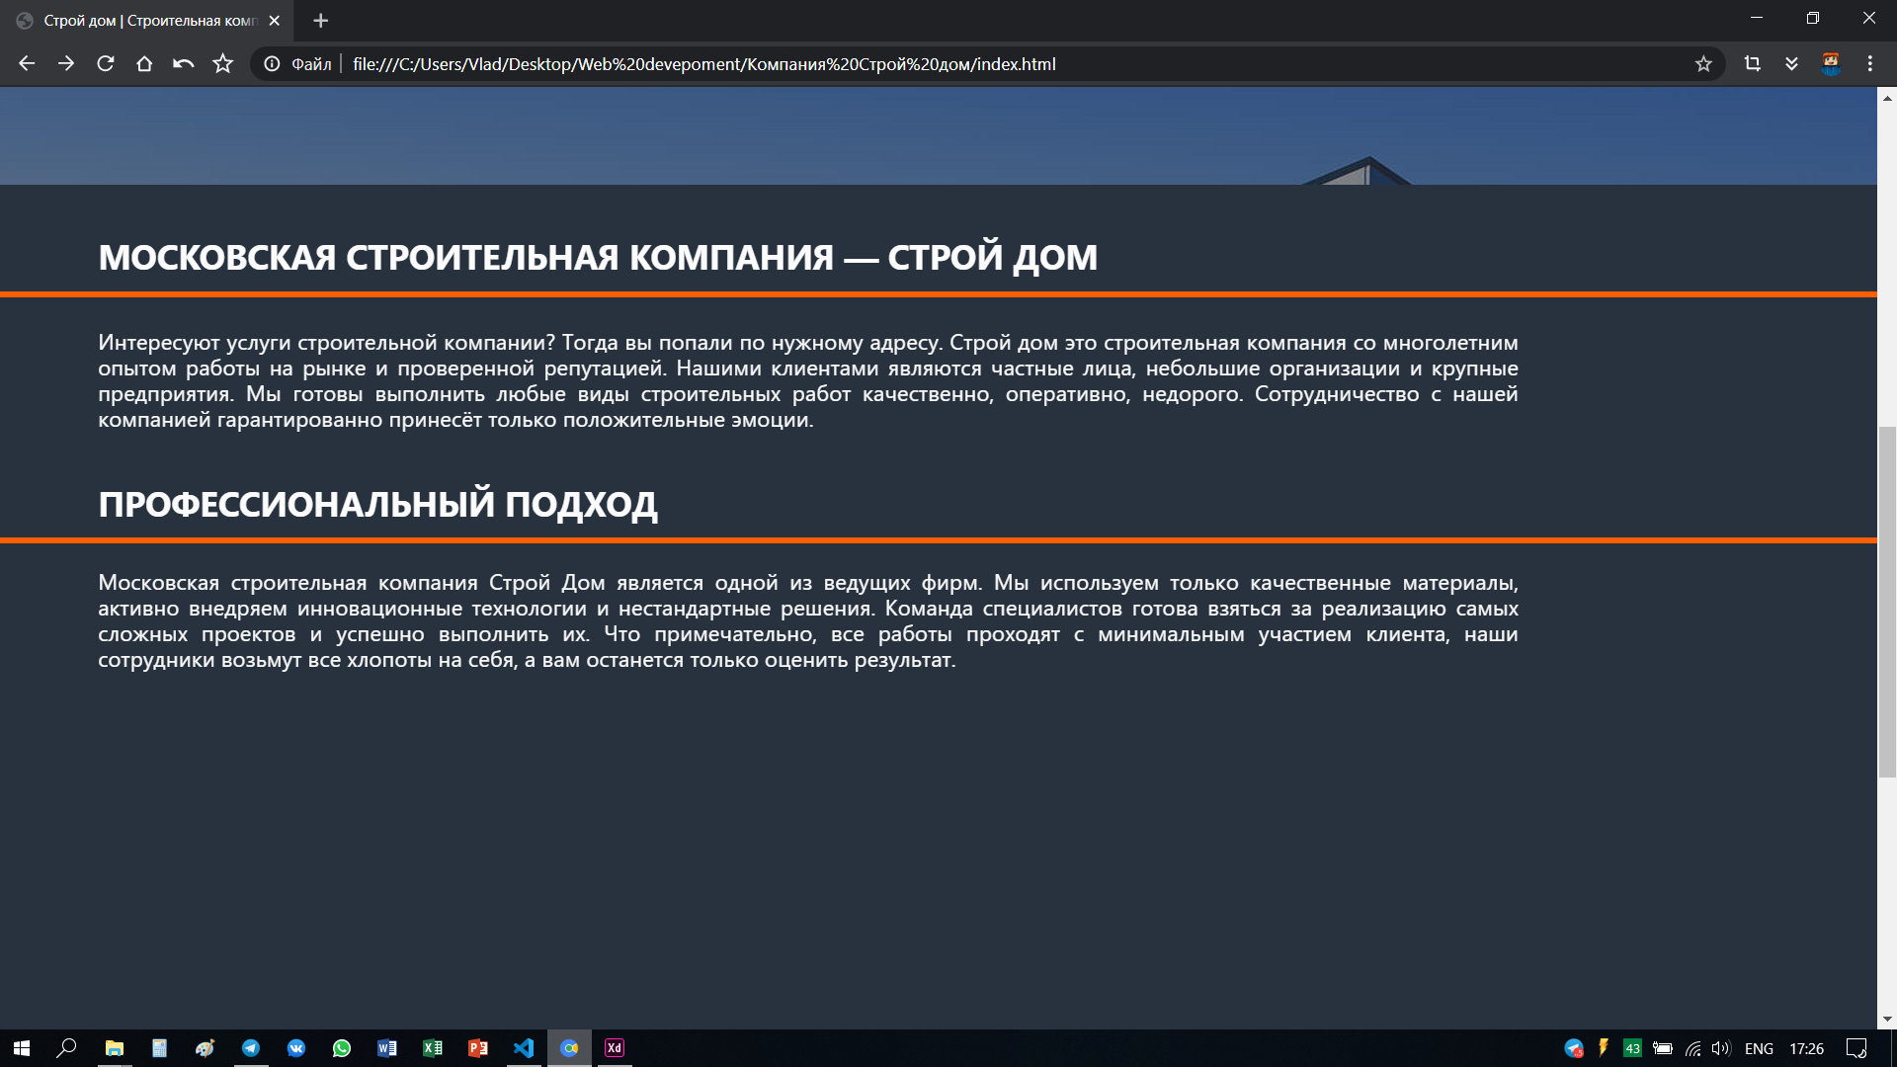Open Telegram from the taskbar

click(251, 1048)
